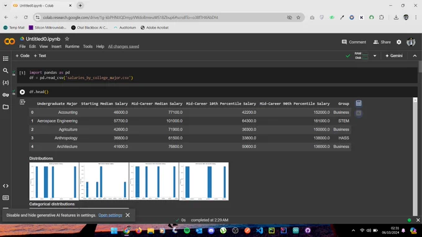Click the RAM Disk usage indicator
The height and width of the screenshot is (237, 422).
click(361, 56)
